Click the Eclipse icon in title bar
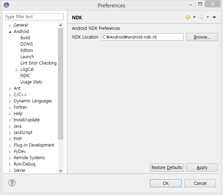The image size is (223, 195). (7, 5)
